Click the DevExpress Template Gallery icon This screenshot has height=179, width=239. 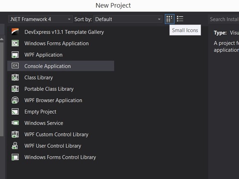point(15,32)
